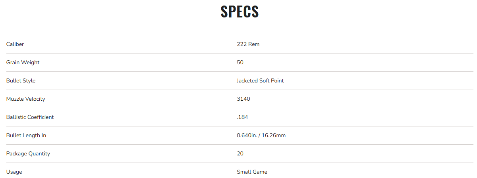Click the grain weight value 50
This screenshot has width=477, height=178.
pyautogui.click(x=240, y=62)
